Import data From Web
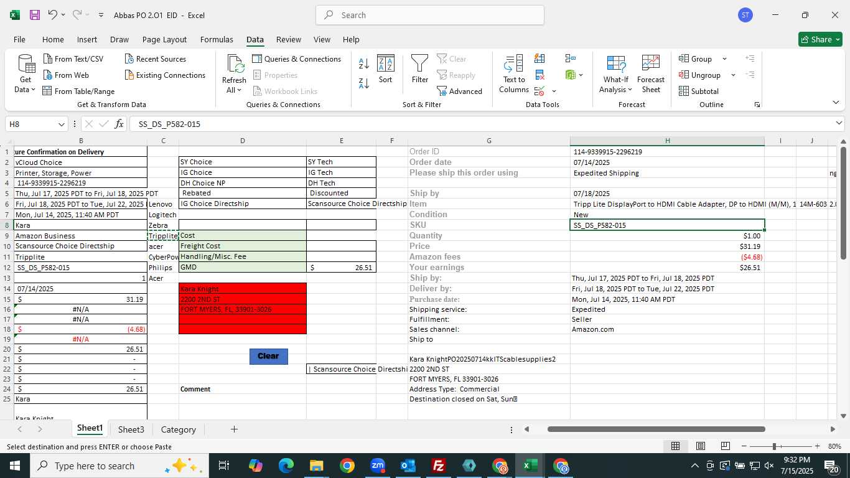 coord(66,75)
